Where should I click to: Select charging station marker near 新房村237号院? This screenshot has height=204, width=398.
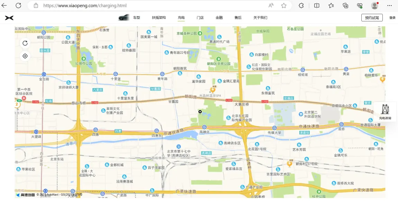point(289,164)
